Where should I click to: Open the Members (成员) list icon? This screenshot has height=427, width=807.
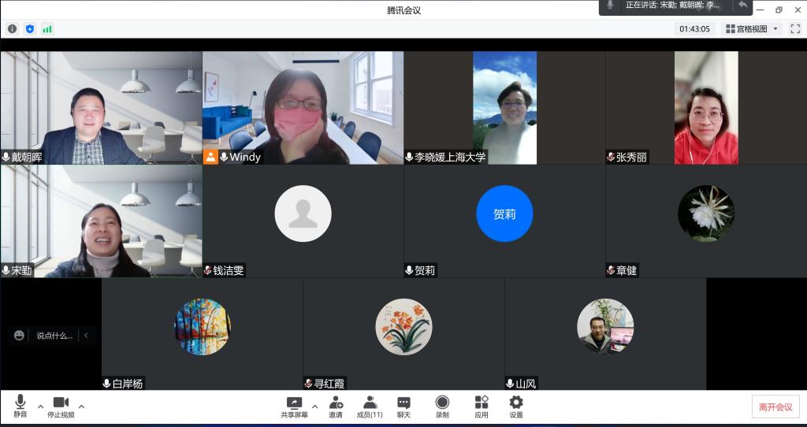(x=370, y=407)
